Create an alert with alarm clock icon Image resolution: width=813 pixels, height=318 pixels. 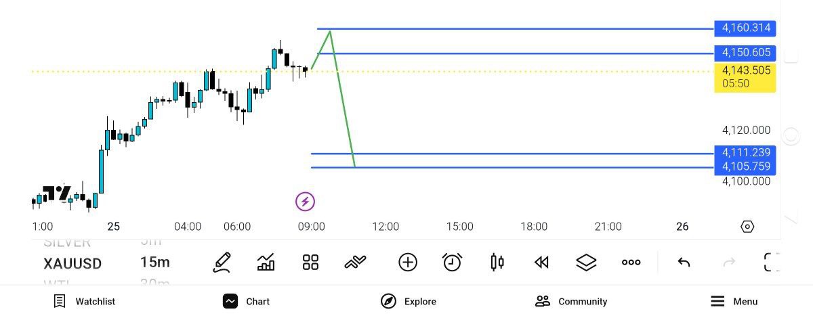pos(452,262)
